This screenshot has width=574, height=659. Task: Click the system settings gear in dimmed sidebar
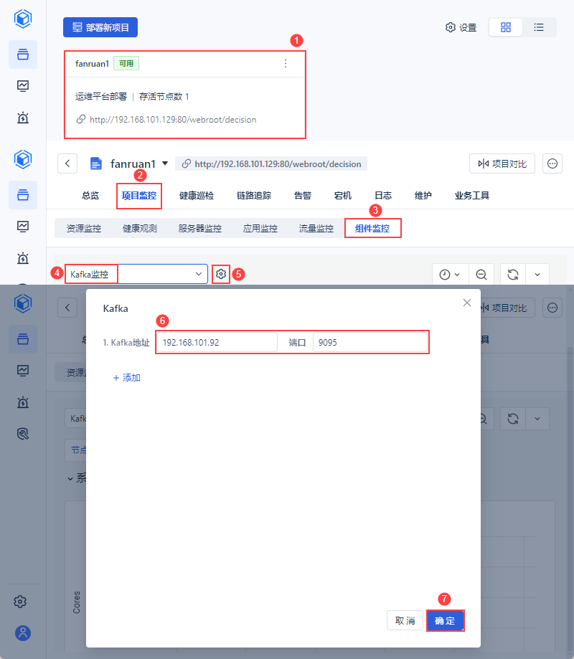(x=20, y=602)
